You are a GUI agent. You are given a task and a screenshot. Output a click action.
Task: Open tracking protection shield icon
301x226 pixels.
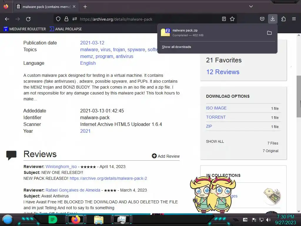(x=58, y=19)
